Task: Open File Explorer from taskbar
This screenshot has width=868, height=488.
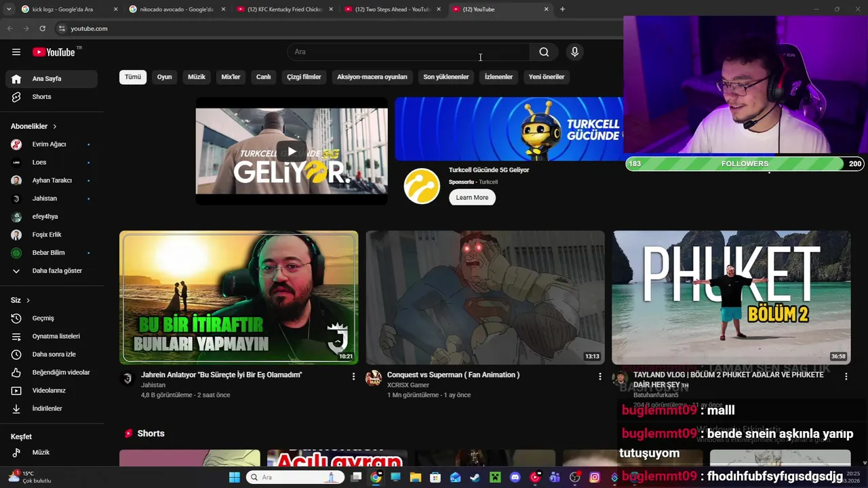Action: click(415, 477)
